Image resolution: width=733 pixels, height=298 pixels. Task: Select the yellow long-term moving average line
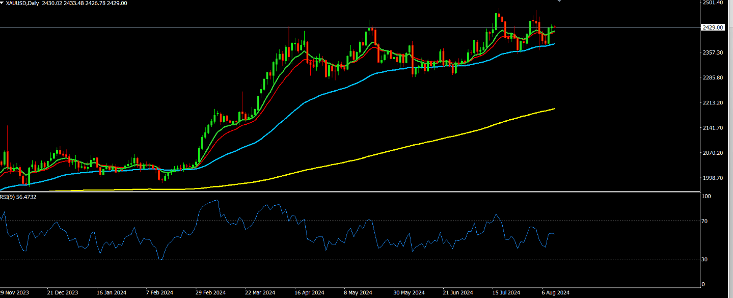[x=408, y=146]
